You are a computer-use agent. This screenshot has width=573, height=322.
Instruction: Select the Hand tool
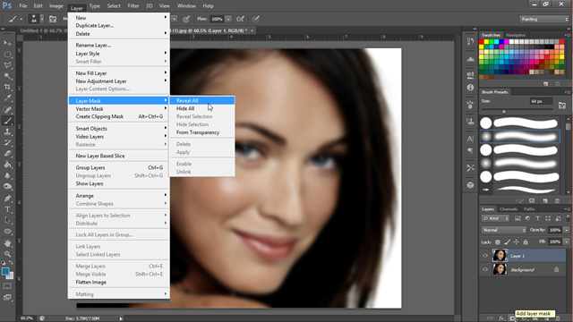point(7,243)
